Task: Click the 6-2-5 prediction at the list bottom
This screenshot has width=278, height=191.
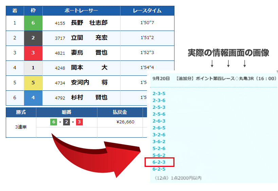Action: pyautogui.click(x=159, y=169)
